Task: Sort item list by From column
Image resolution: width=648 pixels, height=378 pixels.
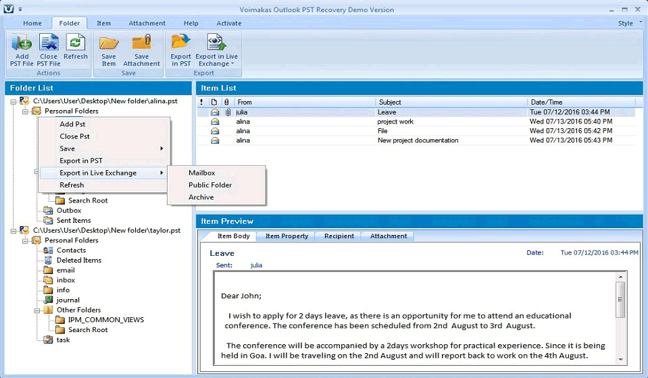Action: (x=304, y=102)
